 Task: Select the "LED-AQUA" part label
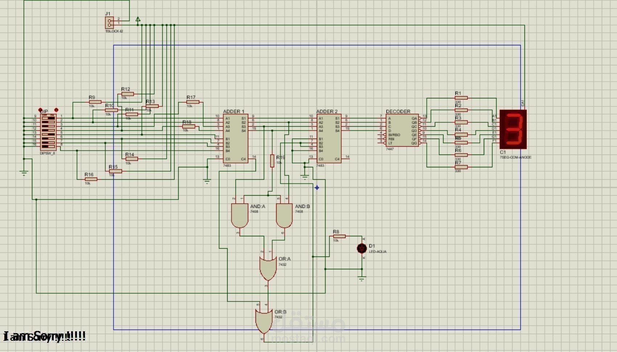(x=378, y=251)
